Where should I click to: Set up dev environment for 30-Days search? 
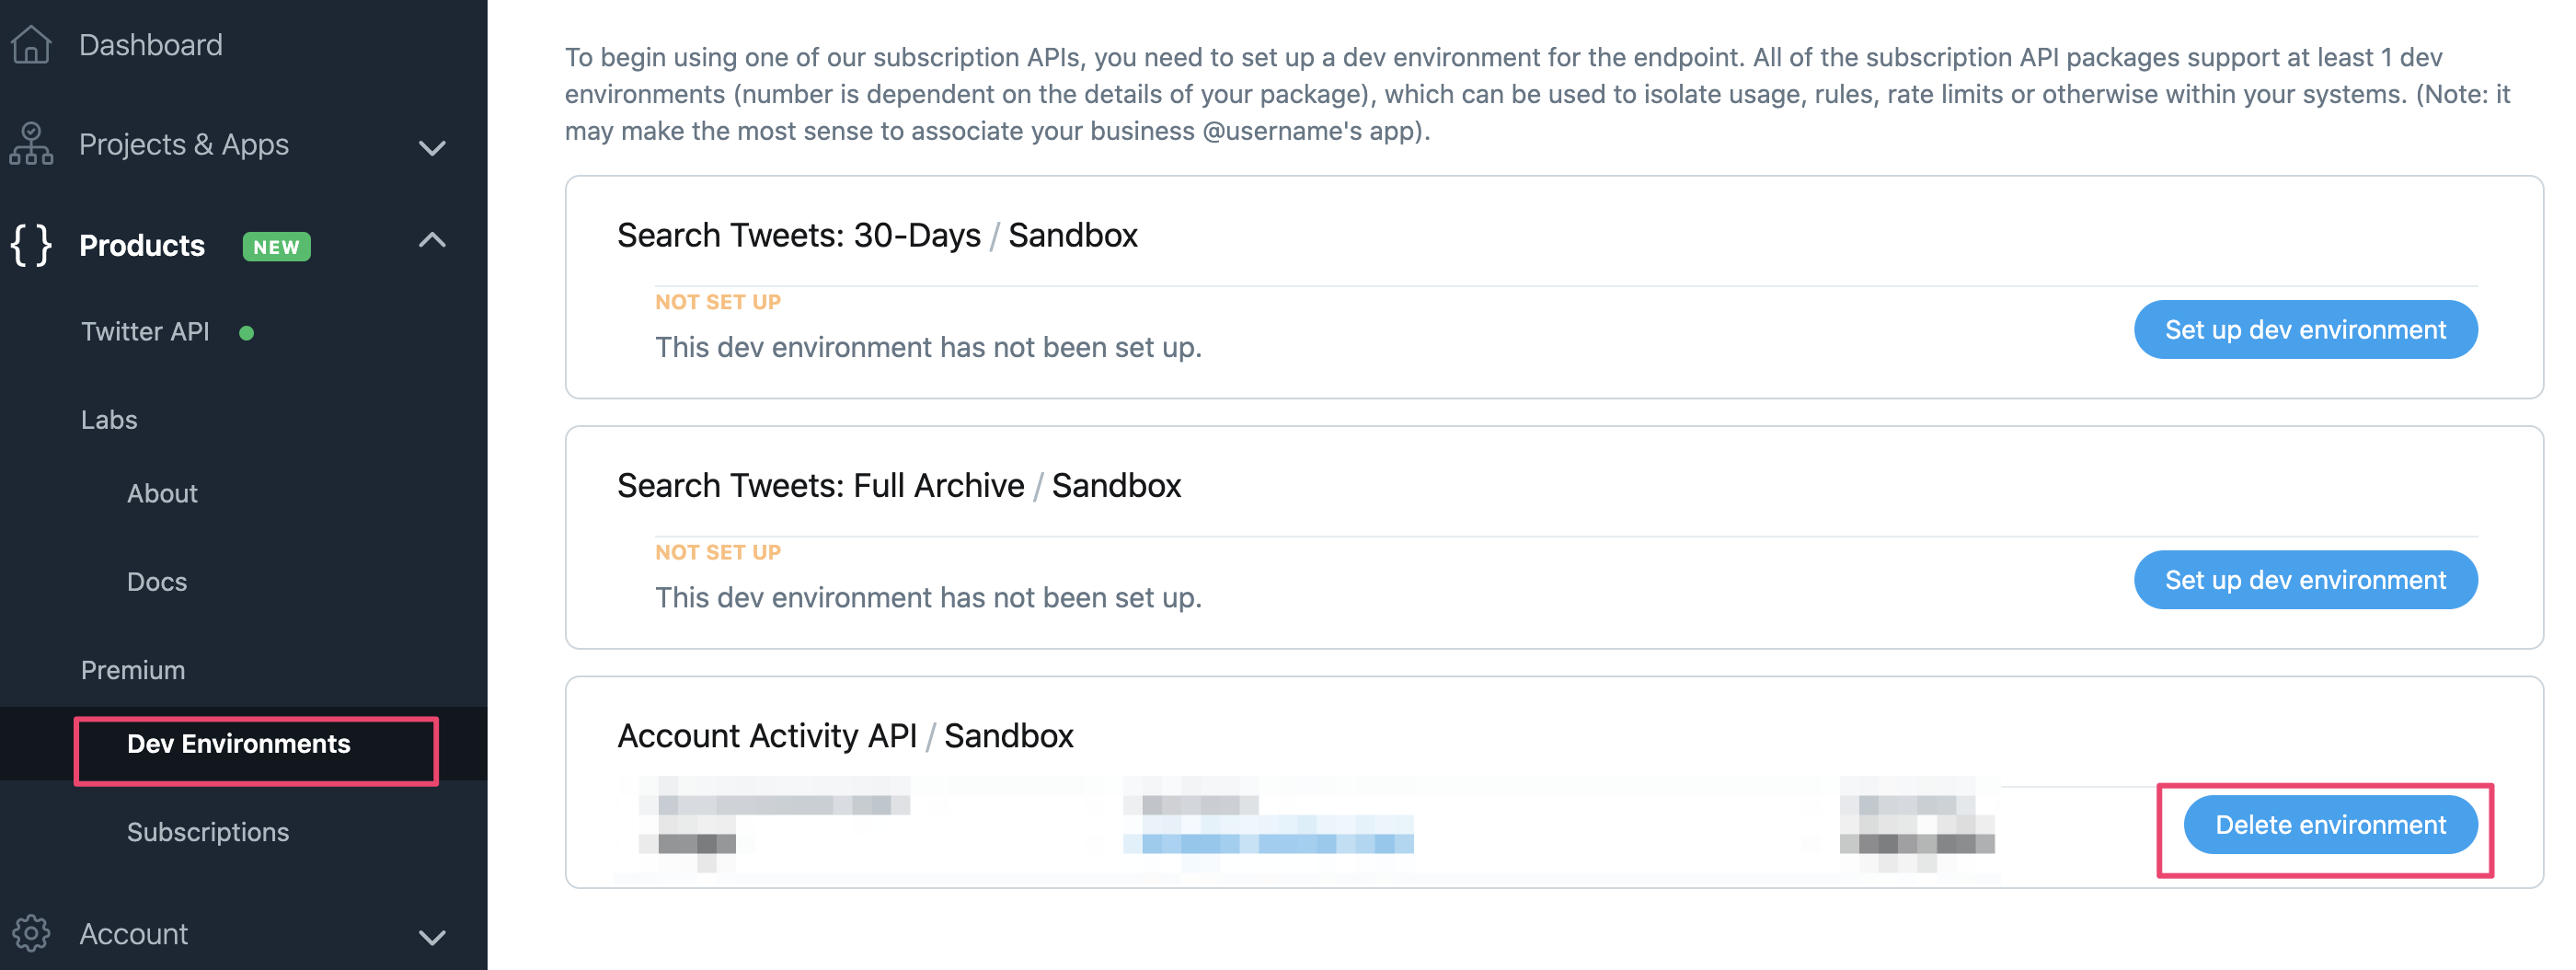click(x=2305, y=330)
